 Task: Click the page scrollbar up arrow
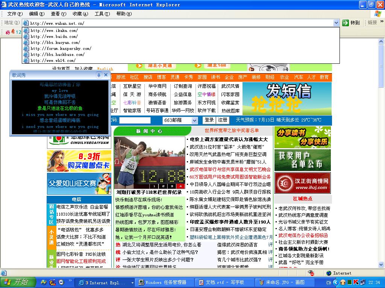381,41
